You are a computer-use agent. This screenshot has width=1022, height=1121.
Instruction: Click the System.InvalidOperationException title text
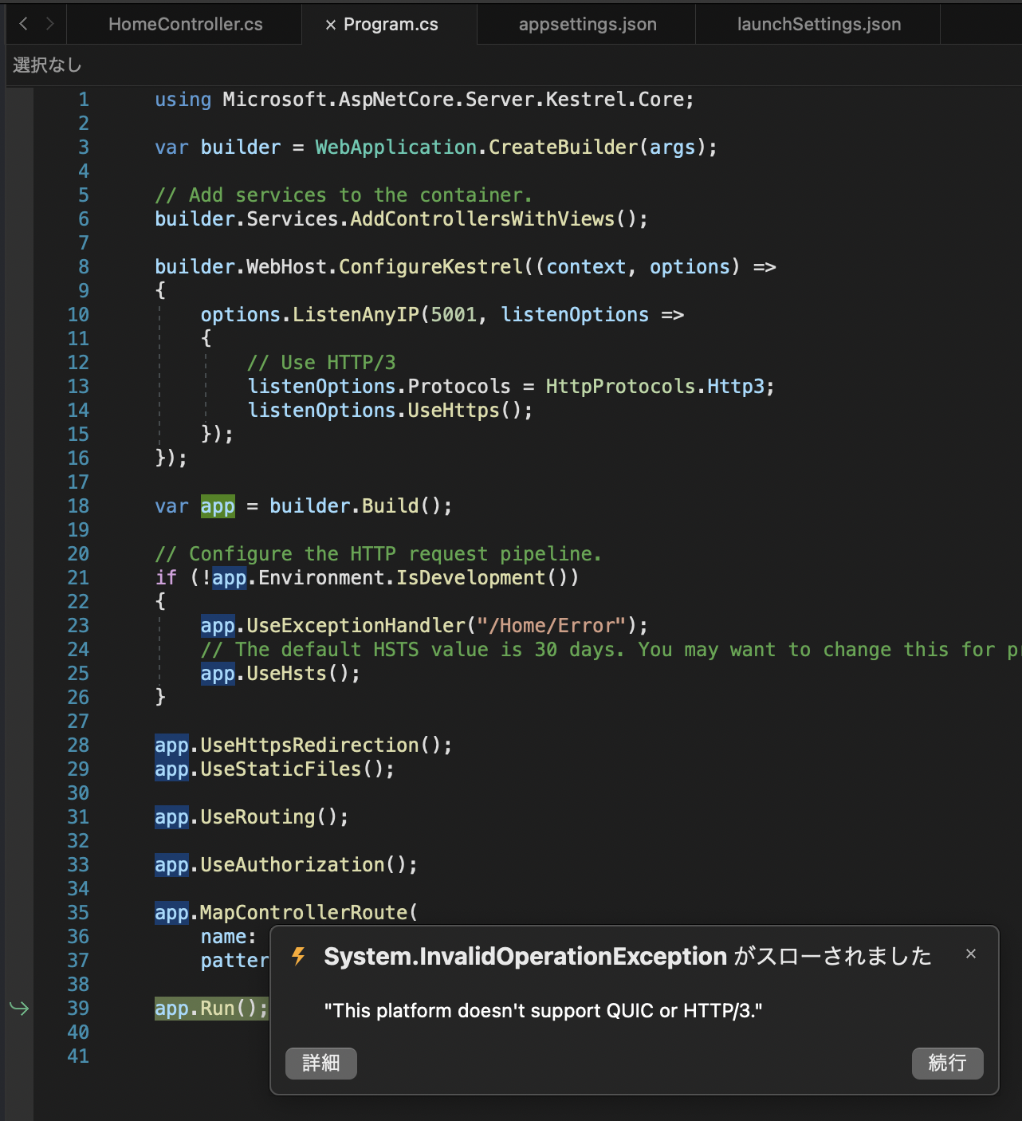coord(525,956)
